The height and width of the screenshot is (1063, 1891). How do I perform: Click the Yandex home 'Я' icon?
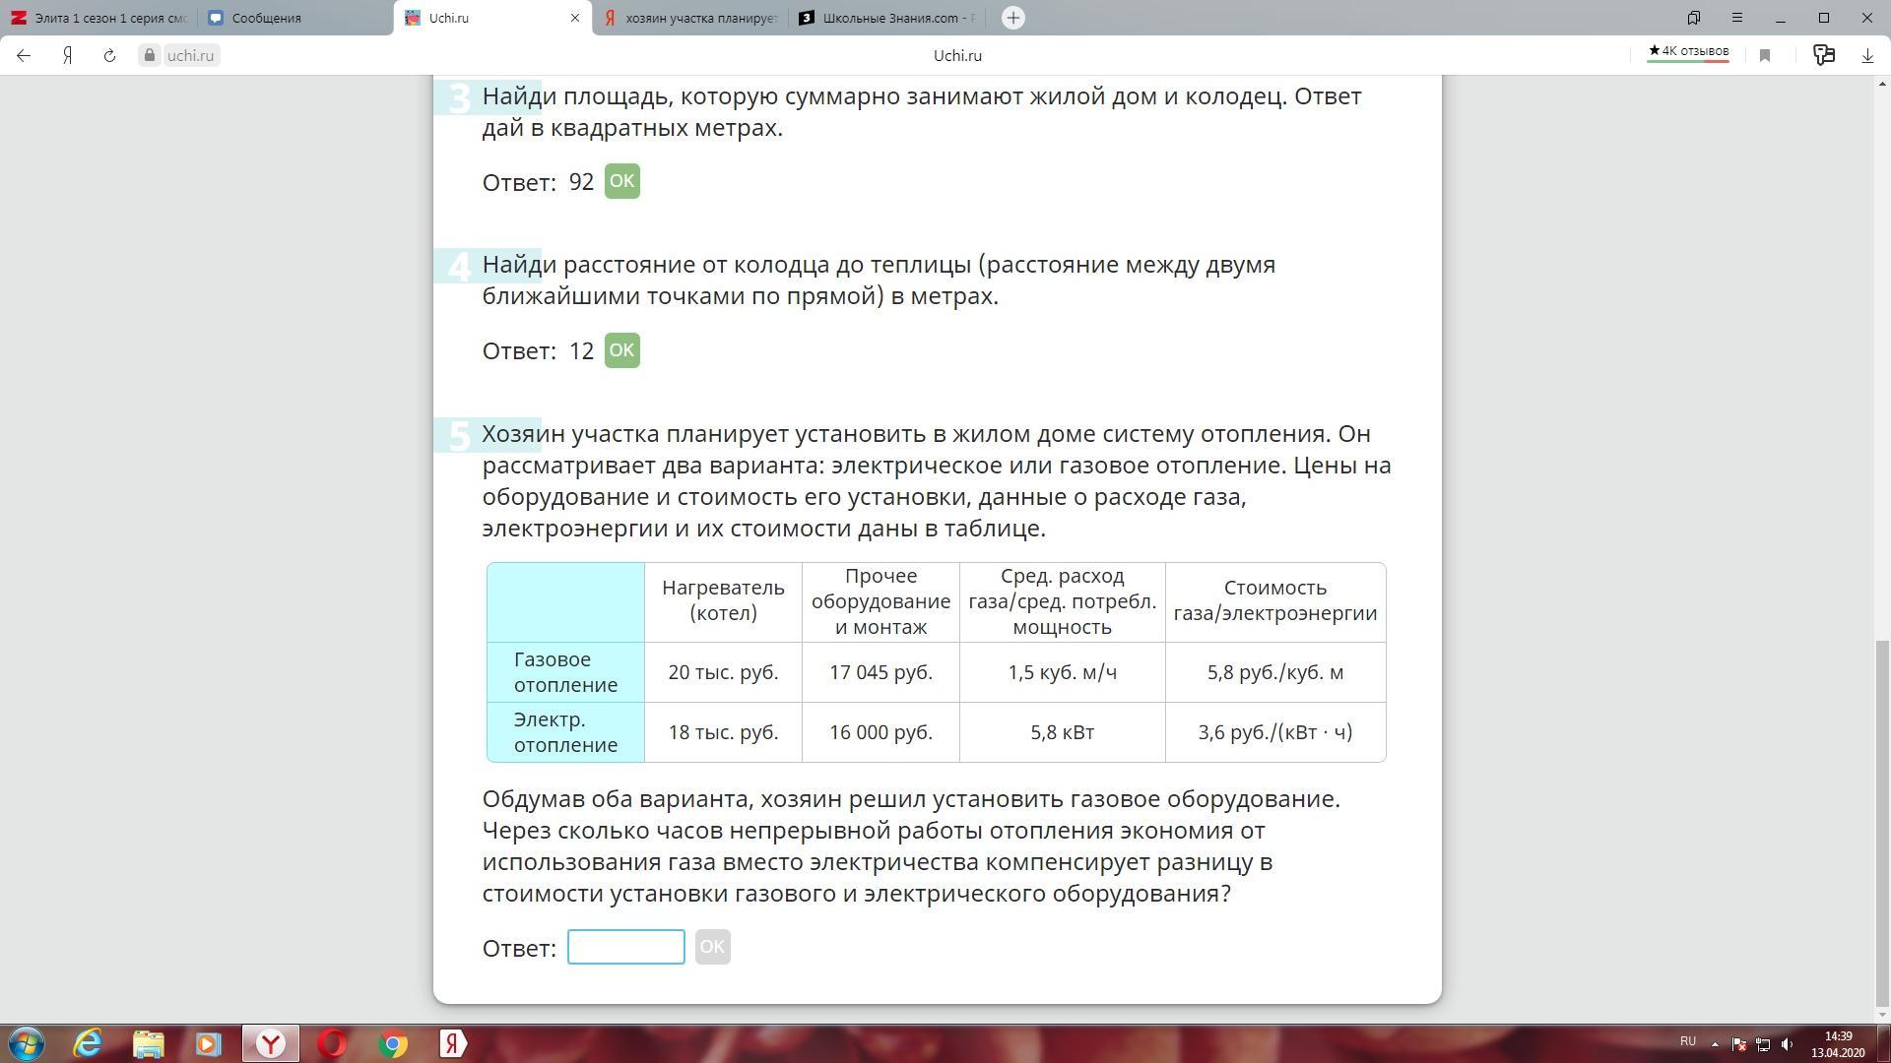[67, 56]
